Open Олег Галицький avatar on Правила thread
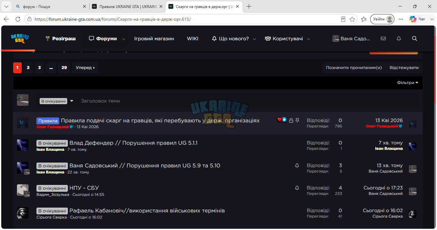This screenshot has height=230, width=437. 23,123
